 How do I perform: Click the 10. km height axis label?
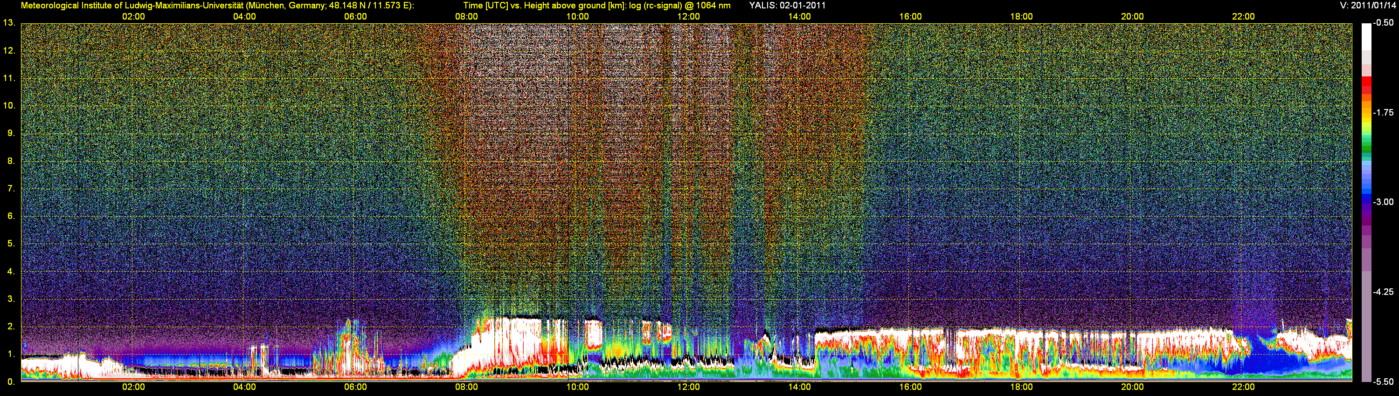click(9, 106)
